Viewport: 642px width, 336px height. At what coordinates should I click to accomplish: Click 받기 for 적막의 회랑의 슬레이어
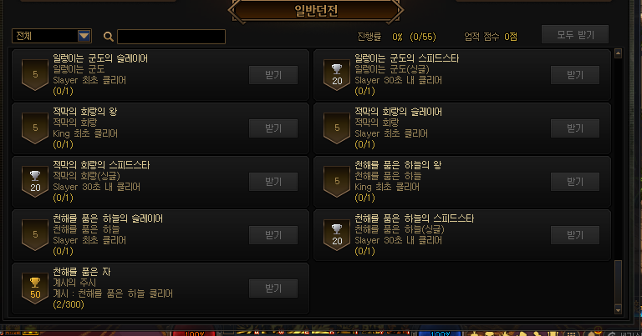pos(575,128)
